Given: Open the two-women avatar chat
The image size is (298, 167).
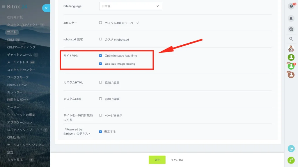Looking at the screenshot, I should 291,49.
